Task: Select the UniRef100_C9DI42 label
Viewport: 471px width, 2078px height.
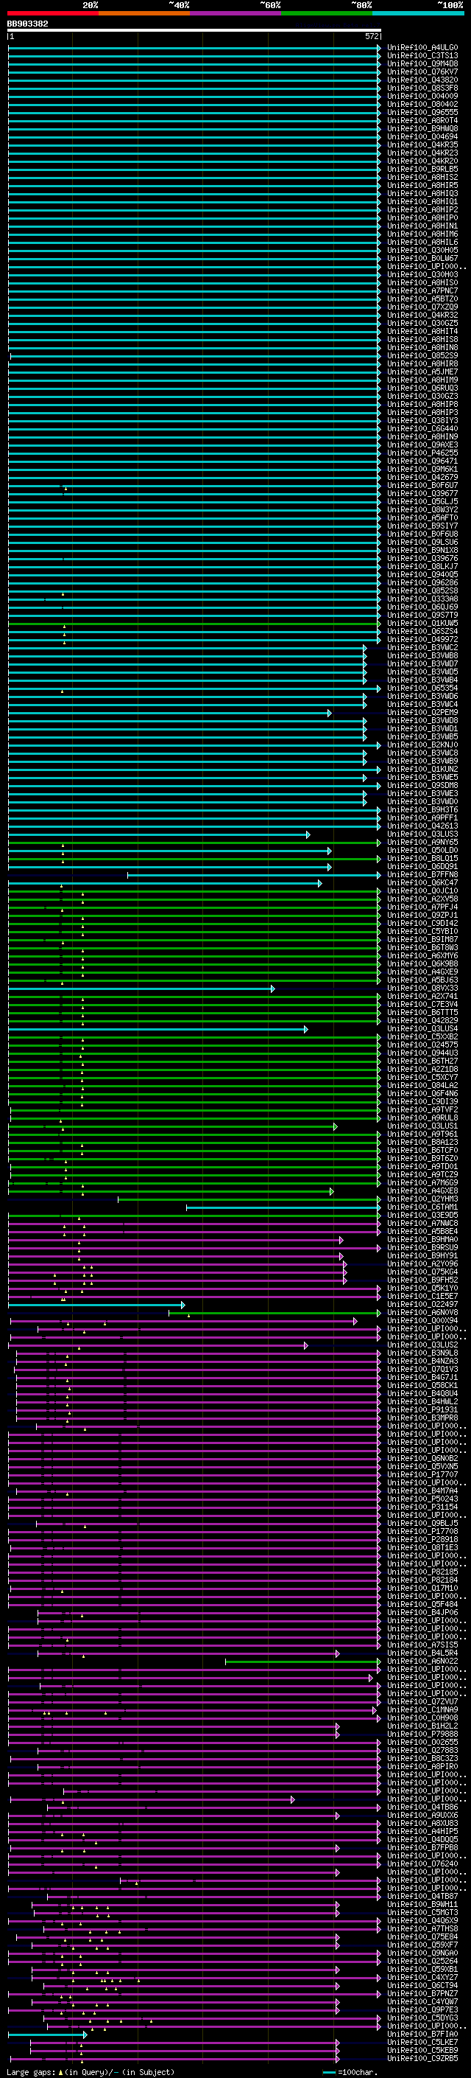Action: [x=422, y=923]
